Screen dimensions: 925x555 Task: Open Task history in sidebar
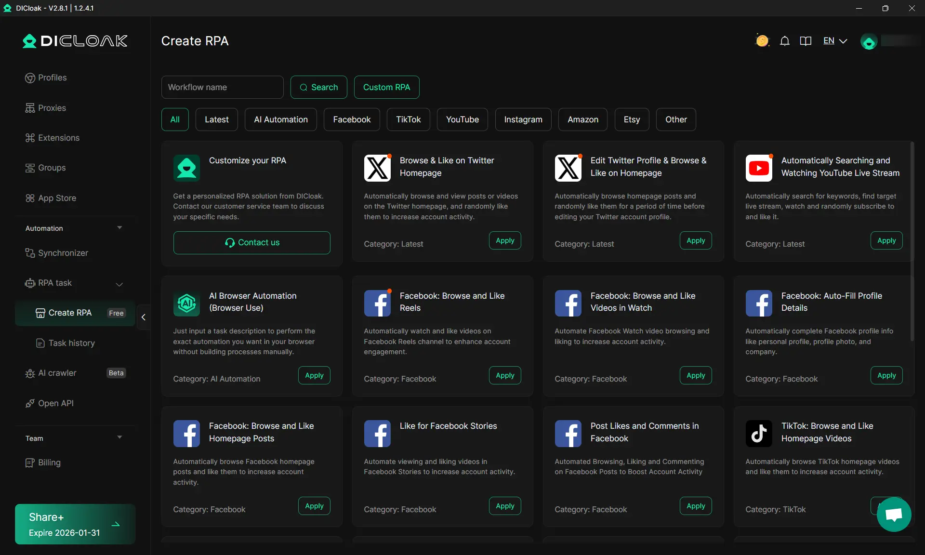click(x=71, y=343)
